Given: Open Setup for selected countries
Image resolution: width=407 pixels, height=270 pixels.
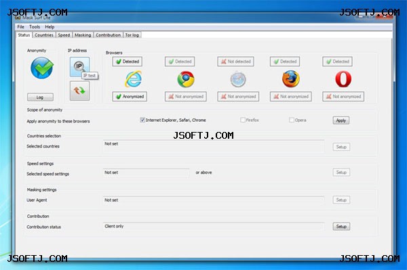Looking at the screenshot, I should [341, 147].
